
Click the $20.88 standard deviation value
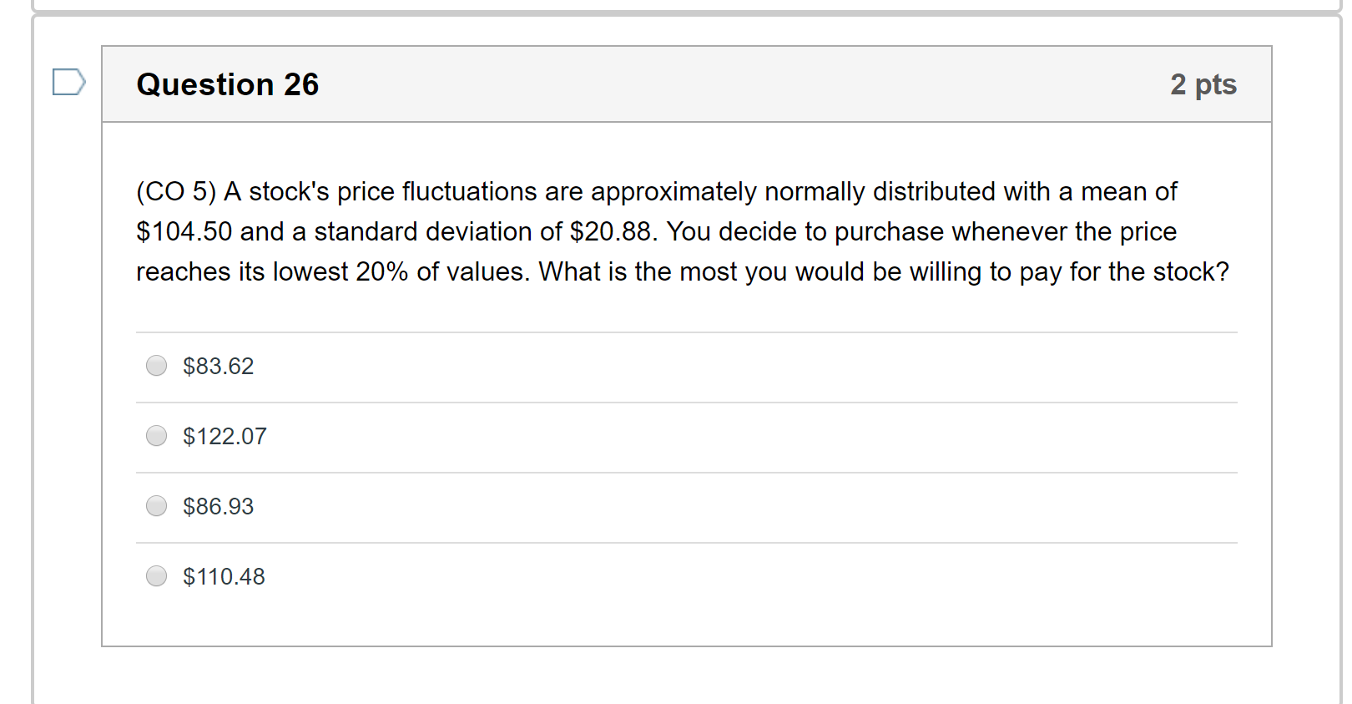(x=612, y=231)
